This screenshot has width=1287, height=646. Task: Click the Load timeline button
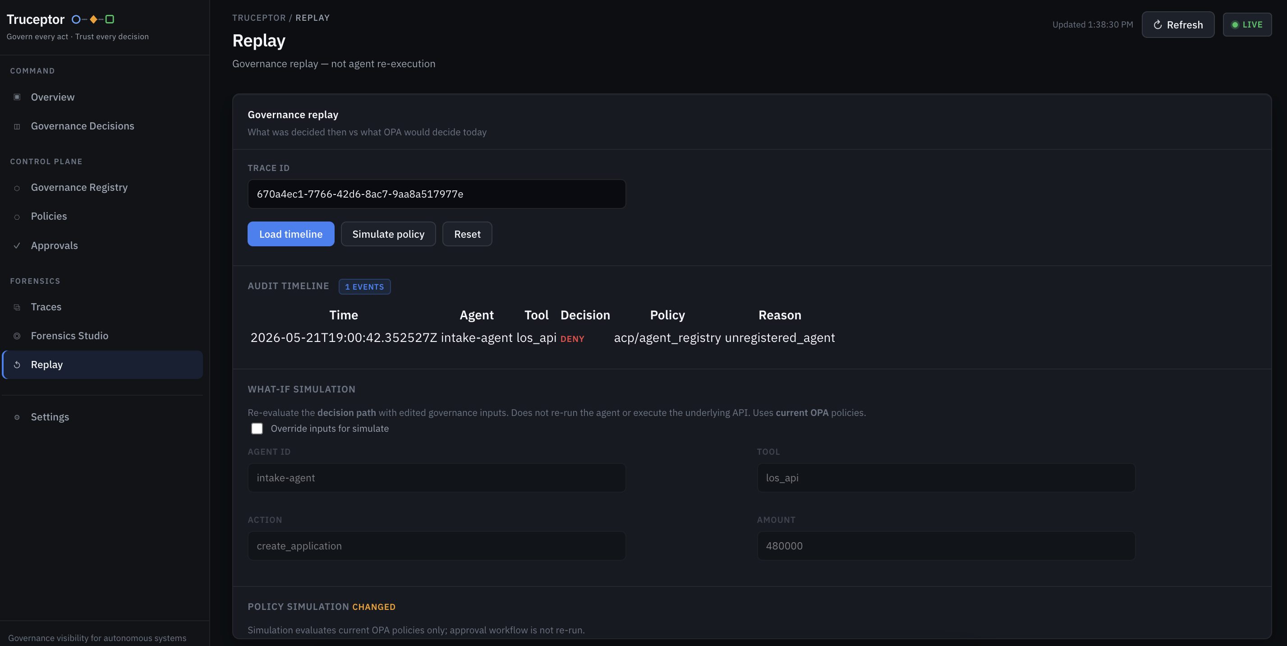[291, 234]
